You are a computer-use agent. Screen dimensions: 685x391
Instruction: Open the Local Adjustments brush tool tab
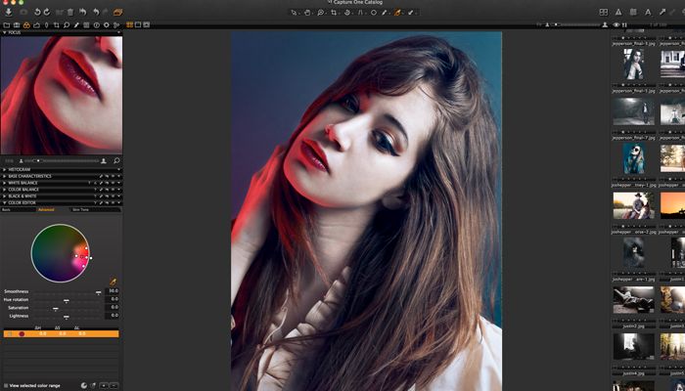coord(76,25)
